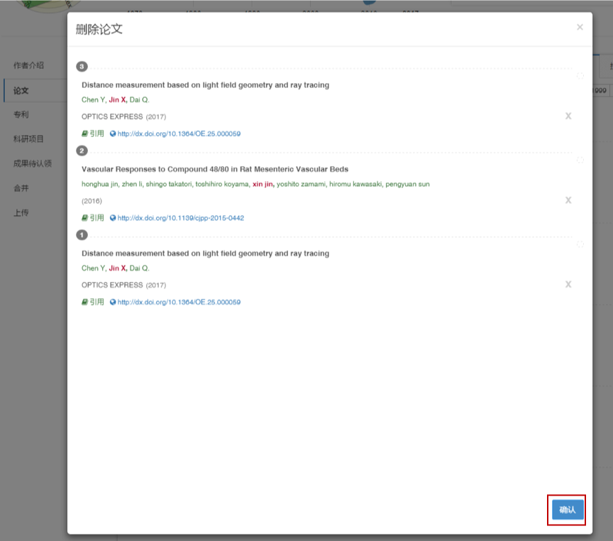Click the 引用 cite icon under paper 3
613x541 pixels.
tap(93, 133)
